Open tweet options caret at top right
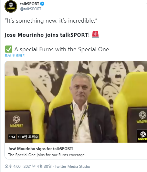Screen dimensions: 147x172 pyautogui.click(x=146, y=4)
